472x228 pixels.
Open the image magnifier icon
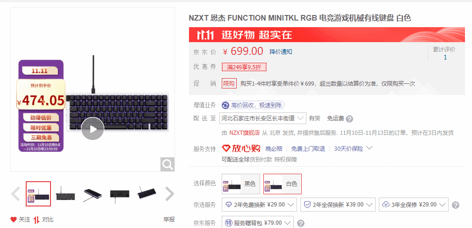[x=167, y=164]
